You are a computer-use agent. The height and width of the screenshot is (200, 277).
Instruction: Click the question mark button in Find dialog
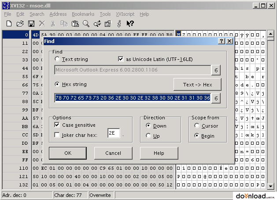(x=222, y=41)
